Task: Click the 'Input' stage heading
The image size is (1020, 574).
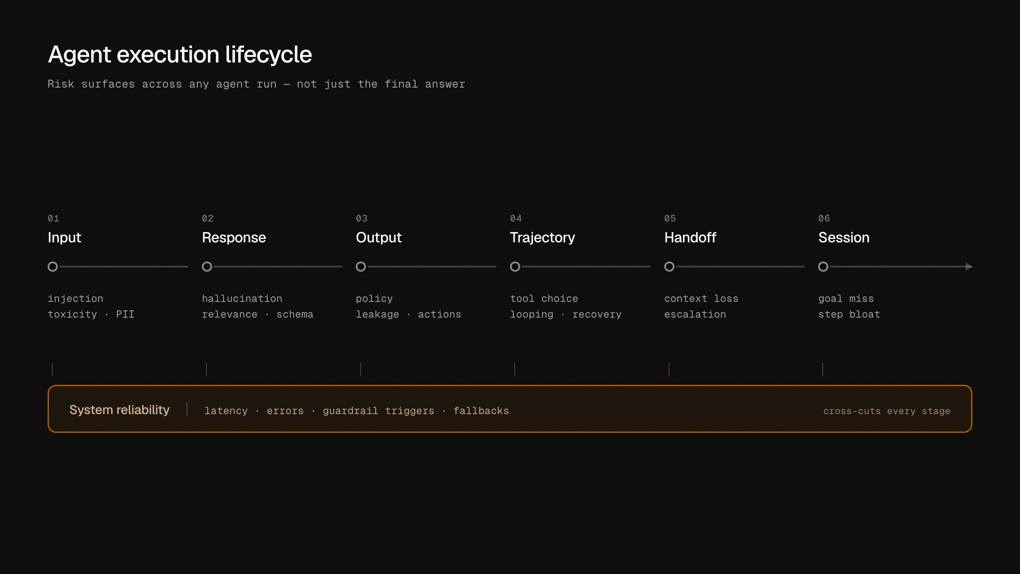Action: click(x=64, y=238)
